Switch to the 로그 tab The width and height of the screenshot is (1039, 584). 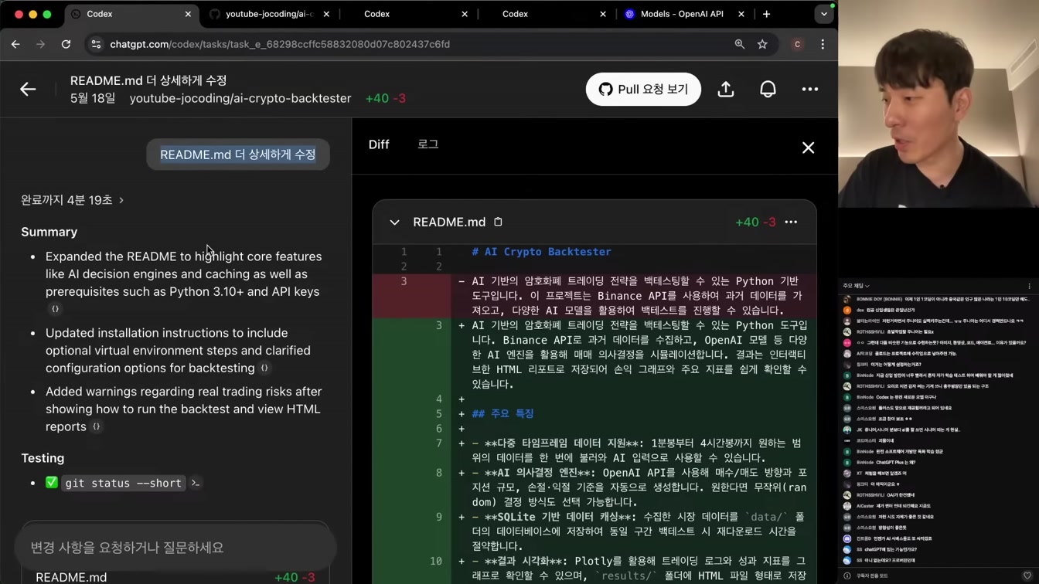tap(428, 144)
